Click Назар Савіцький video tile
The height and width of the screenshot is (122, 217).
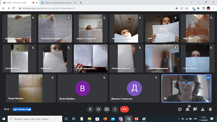click(x=126, y=28)
